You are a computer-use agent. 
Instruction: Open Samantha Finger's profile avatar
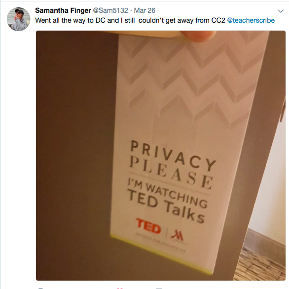click(18, 19)
